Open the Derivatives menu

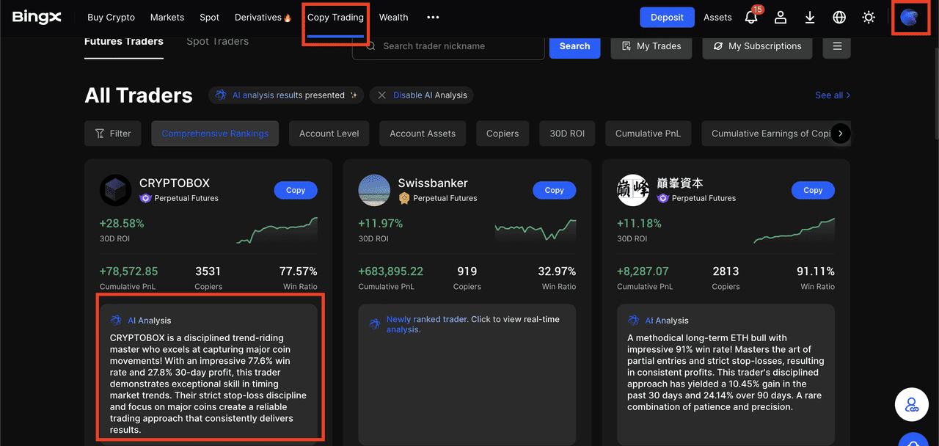tap(263, 18)
